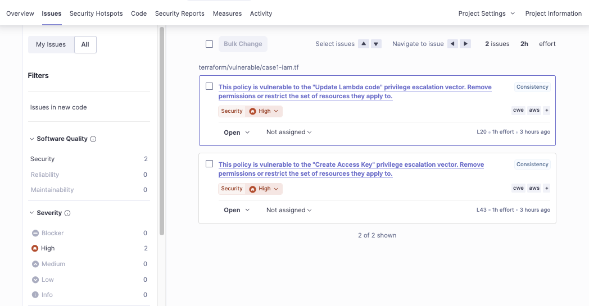Image resolution: width=589 pixels, height=306 pixels.
Task: Click High severity icon on Access Key issue
Action: pos(252,189)
